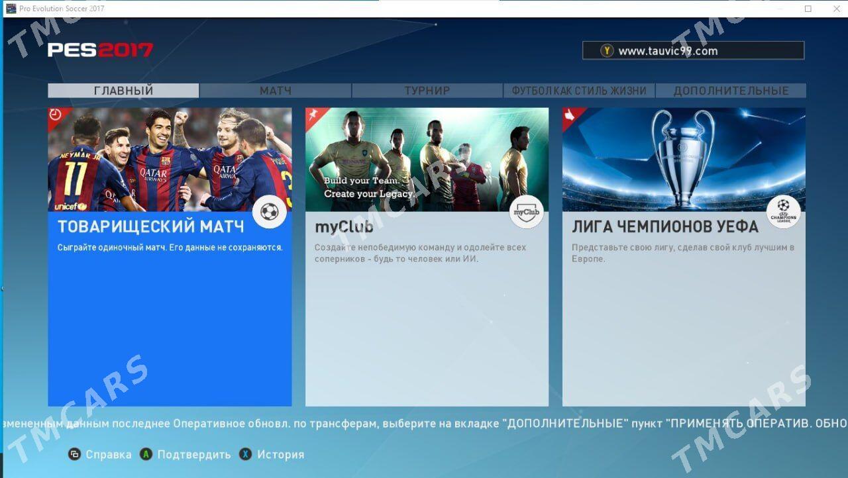Image resolution: width=848 pixels, height=478 pixels.
Task: Switch to ДОПОЛНИТЕЛЬНЫЕ tab
Action: (x=731, y=91)
